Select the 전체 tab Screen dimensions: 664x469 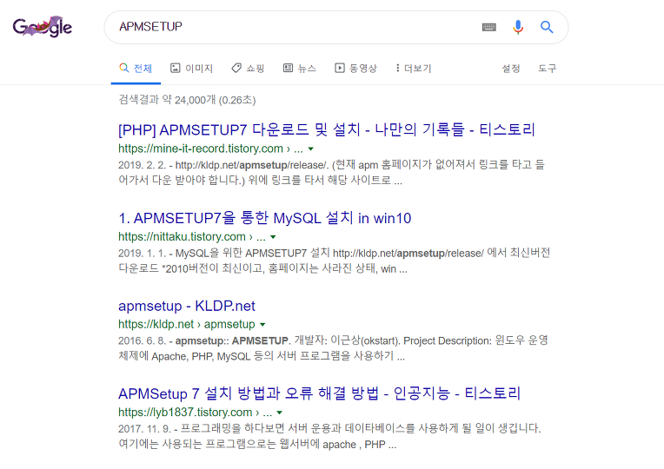136,68
